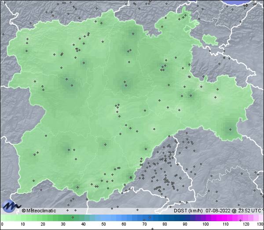Click the 80 label on the speed scale
The width and height of the screenshot is (264, 230).
[165, 224]
